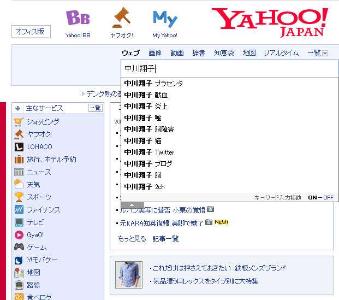The width and height of the screenshot is (339, 300).
Task: Click the blue shirt thumbnail
Action: pos(129,275)
